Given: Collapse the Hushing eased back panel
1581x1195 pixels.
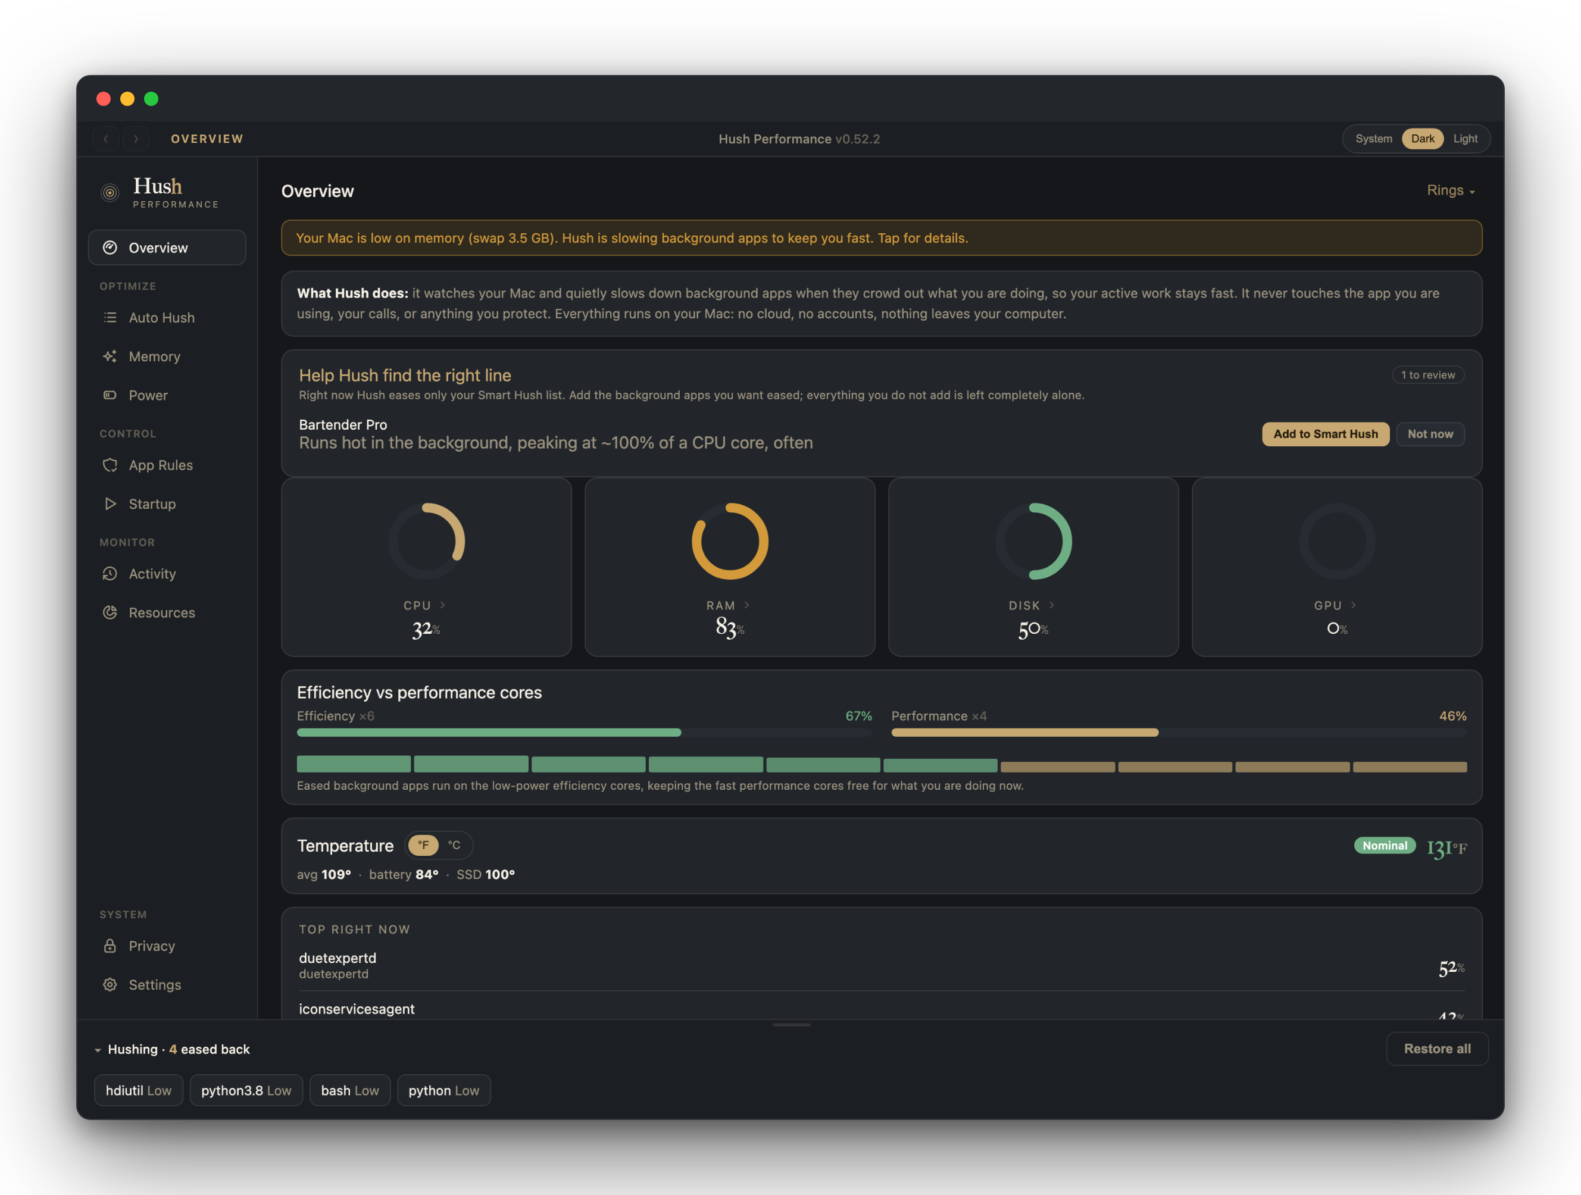Looking at the screenshot, I should click(98, 1049).
